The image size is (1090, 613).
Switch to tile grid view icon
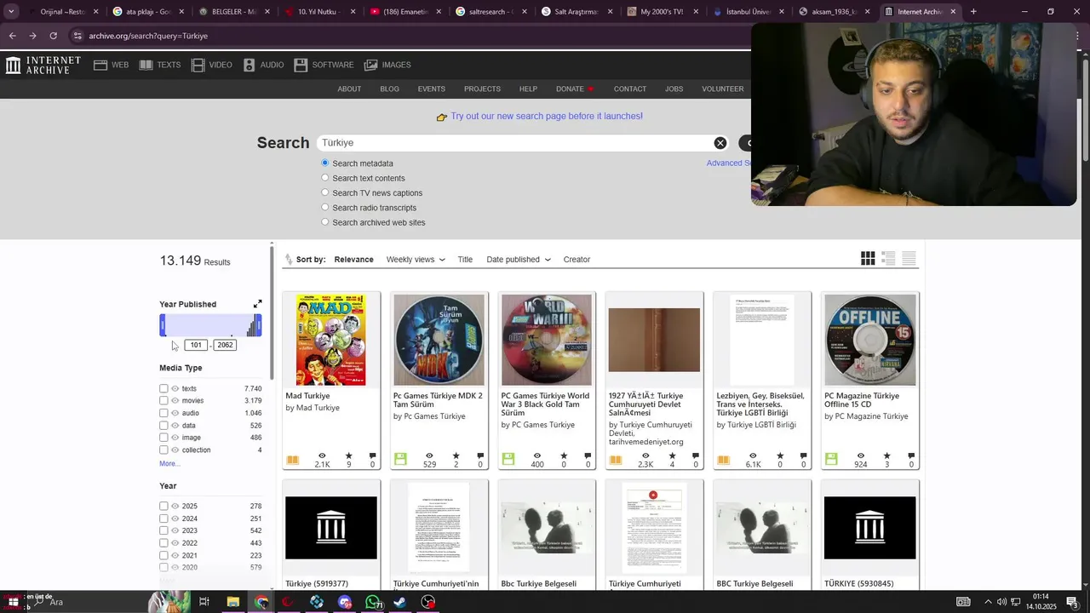coord(868,259)
